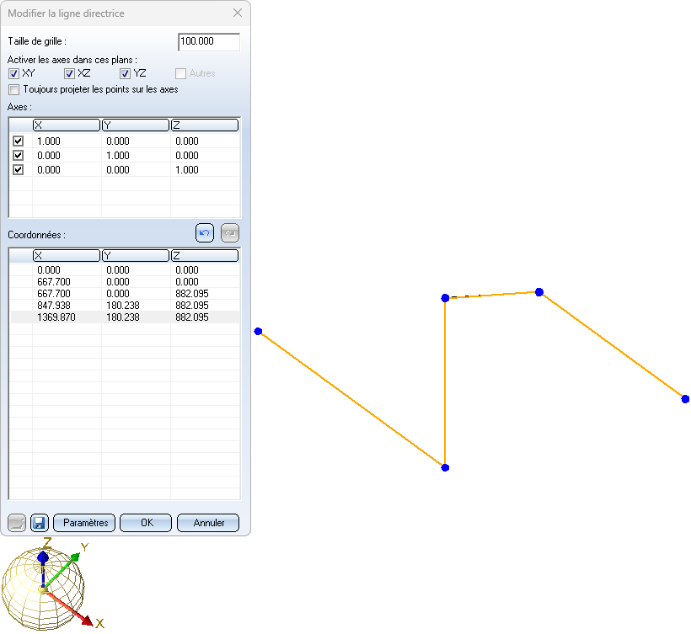Click the X column header in Axes table

pos(67,125)
